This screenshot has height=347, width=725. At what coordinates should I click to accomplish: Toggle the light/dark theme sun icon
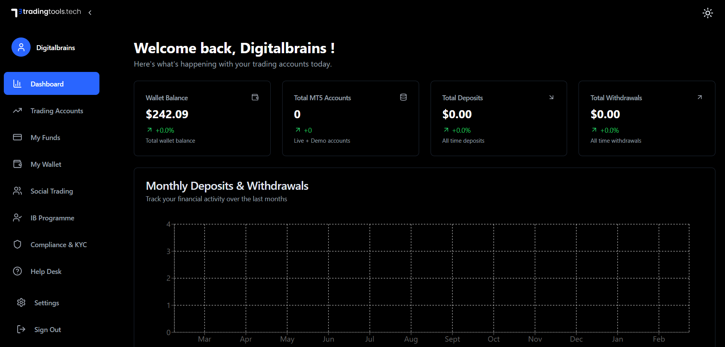coord(707,13)
